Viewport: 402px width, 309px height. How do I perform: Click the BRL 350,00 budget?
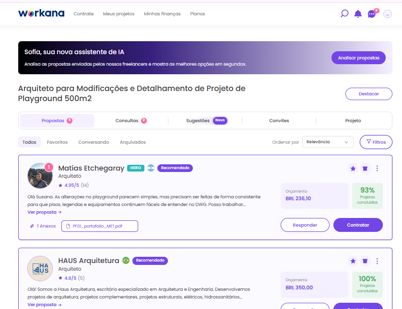299,288
